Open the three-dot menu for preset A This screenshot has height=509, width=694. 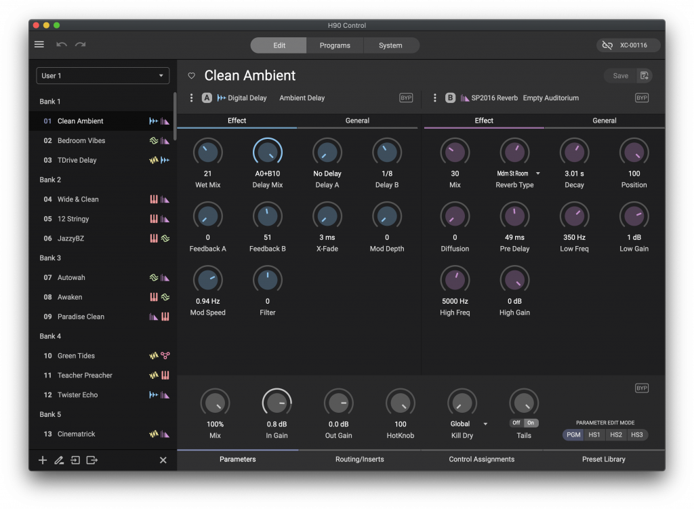192,98
